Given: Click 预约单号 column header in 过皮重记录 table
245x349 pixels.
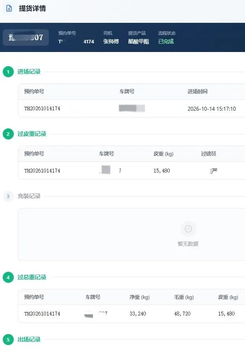Looking at the screenshot, I should 34,154.
